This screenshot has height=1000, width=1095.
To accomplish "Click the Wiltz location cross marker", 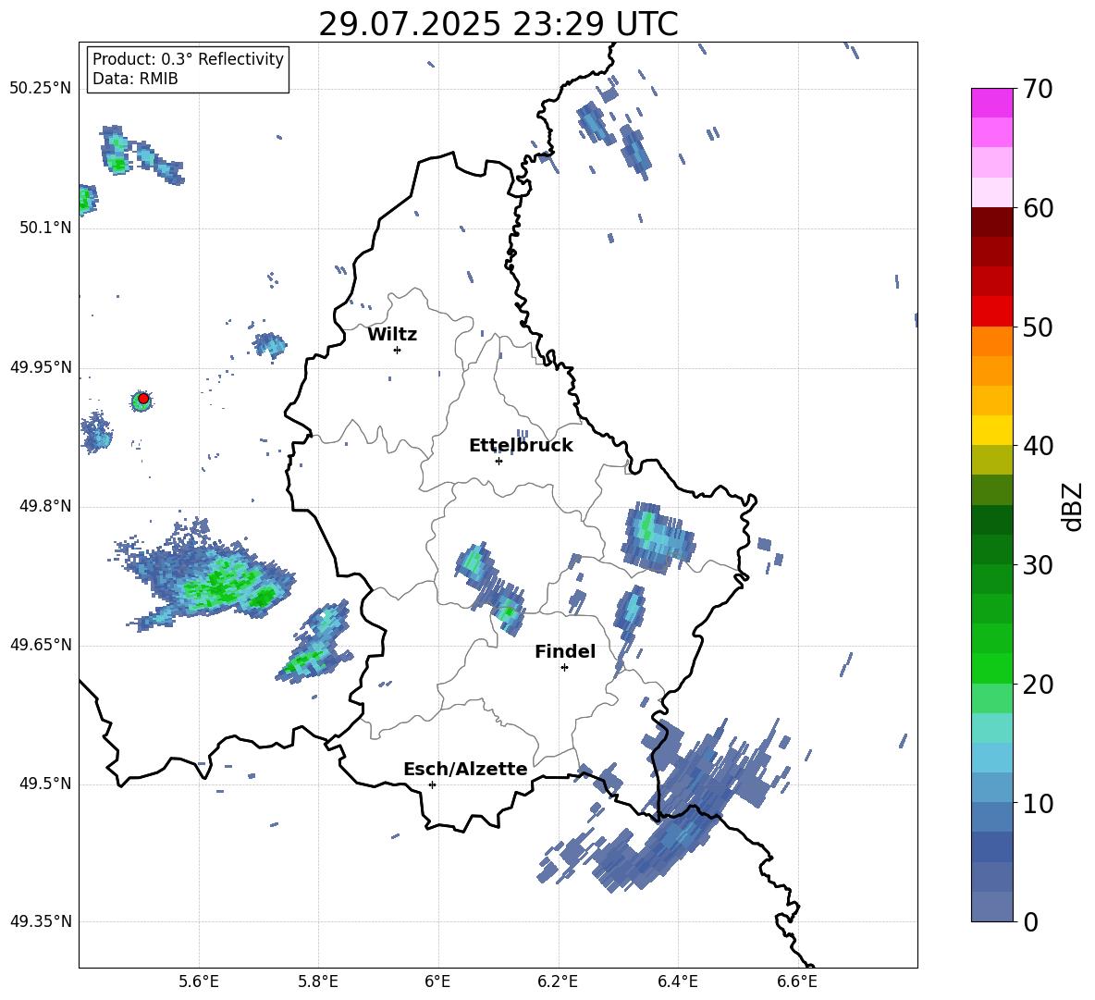I will [397, 350].
